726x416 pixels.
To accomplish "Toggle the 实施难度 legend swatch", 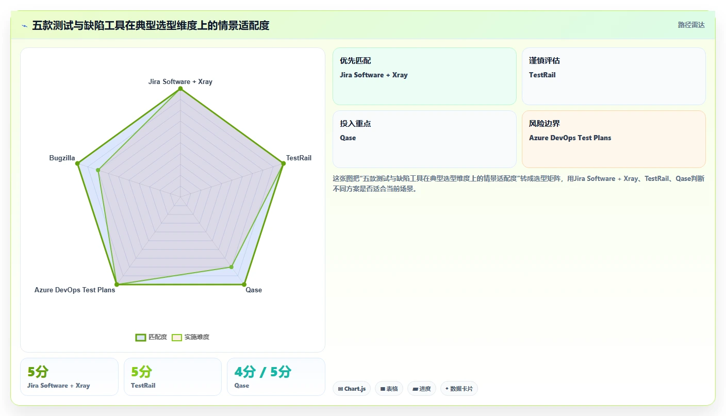I will tap(177, 337).
